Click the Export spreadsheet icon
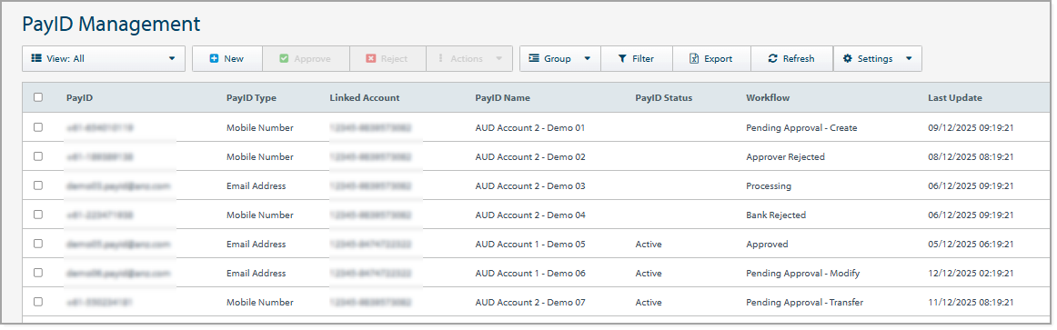Screen dimensions: 1057x330 point(694,58)
